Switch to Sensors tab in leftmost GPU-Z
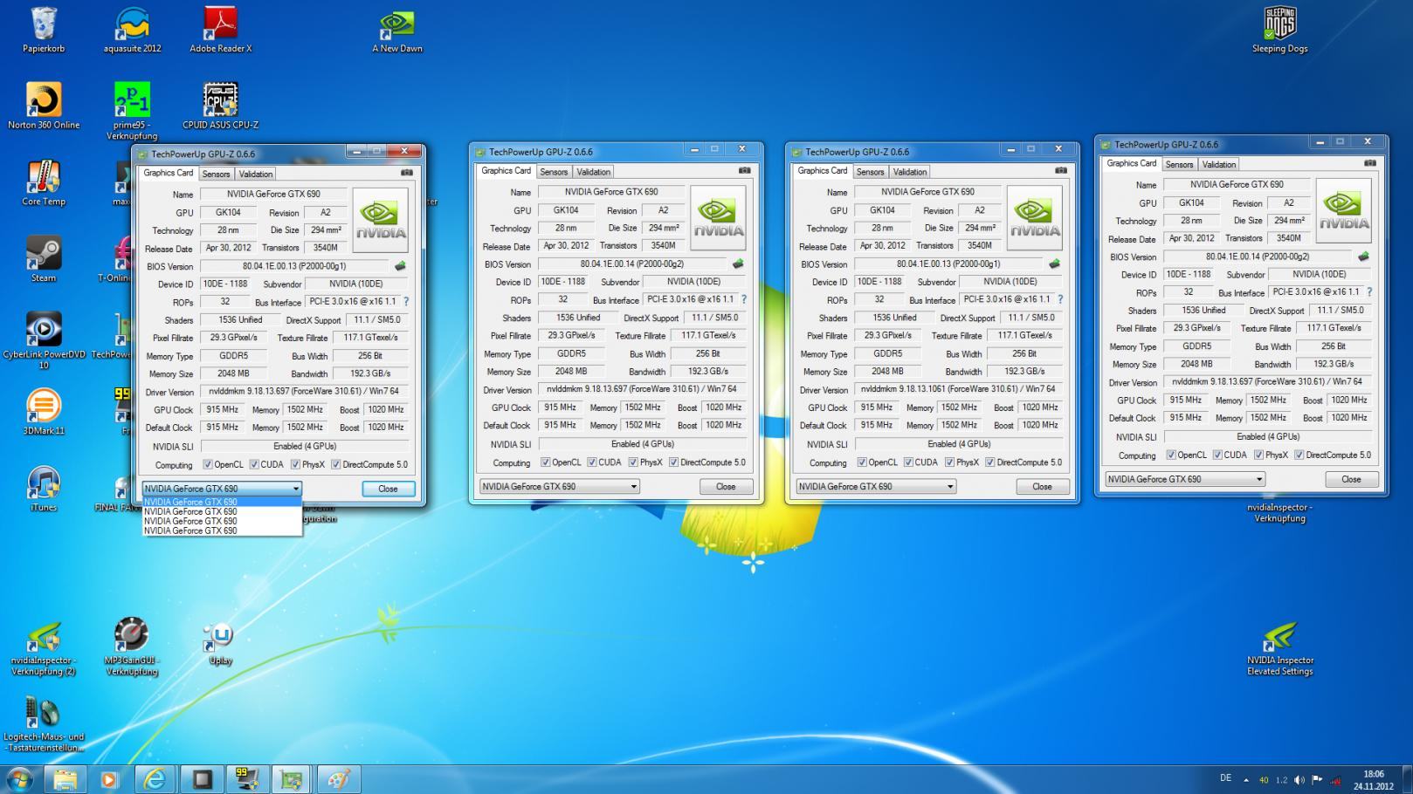This screenshot has height=794, width=1413. (x=216, y=174)
